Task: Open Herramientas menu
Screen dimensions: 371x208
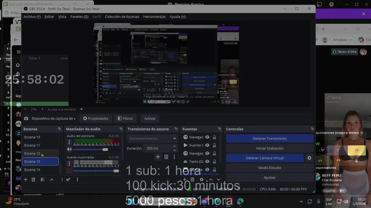Action: pos(154,17)
